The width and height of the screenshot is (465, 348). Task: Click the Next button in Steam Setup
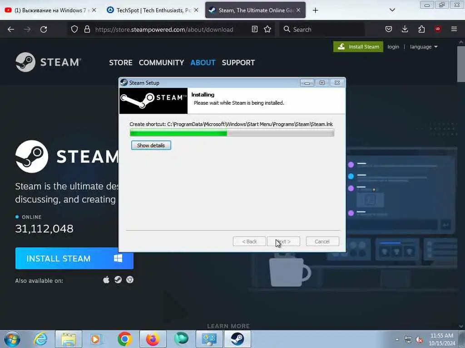point(283,242)
